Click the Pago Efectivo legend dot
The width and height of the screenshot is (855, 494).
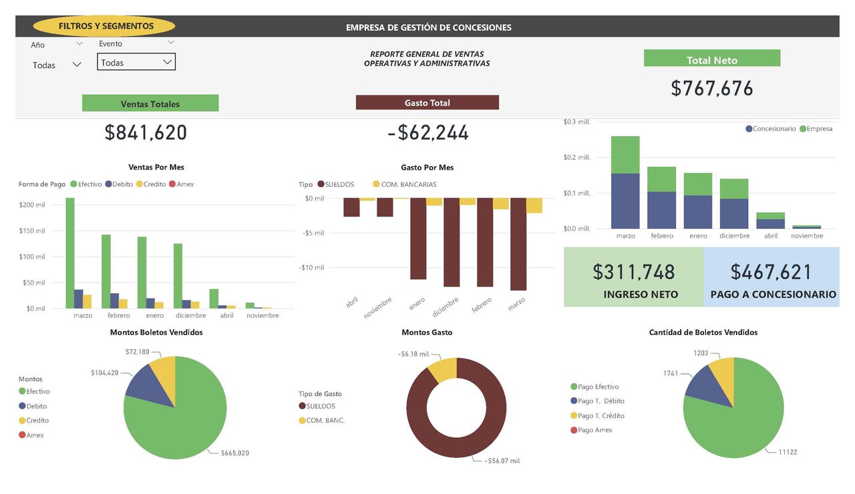[574, 387]
